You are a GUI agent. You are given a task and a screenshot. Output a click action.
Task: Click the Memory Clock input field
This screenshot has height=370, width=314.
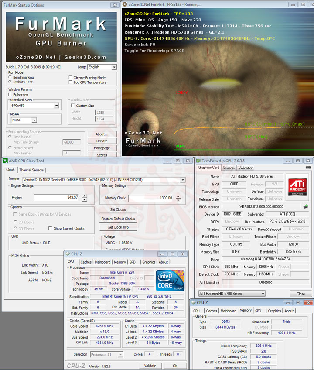(151, 198)
